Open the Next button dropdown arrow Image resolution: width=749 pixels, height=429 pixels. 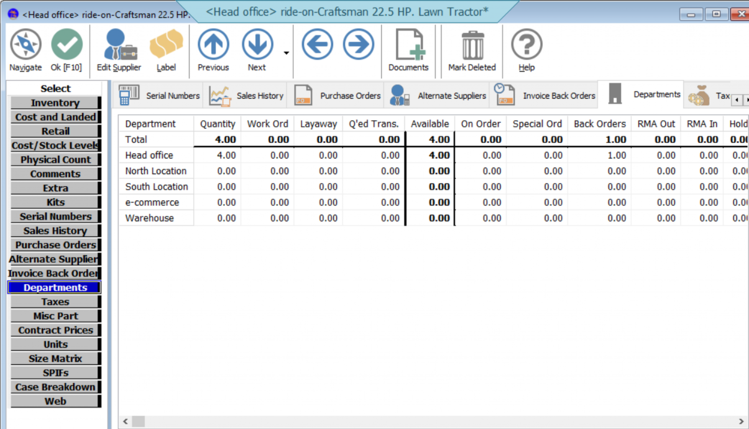[x=286, y=52]
